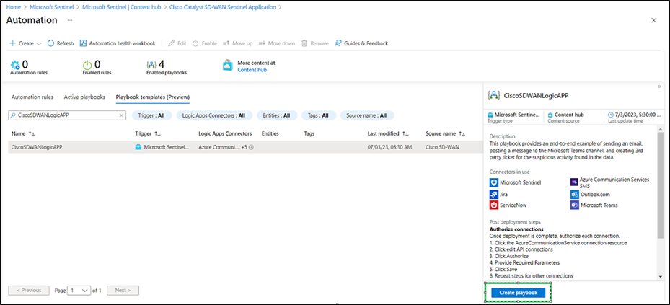
Task: Close the Automation blade
Action: (653, 20)
